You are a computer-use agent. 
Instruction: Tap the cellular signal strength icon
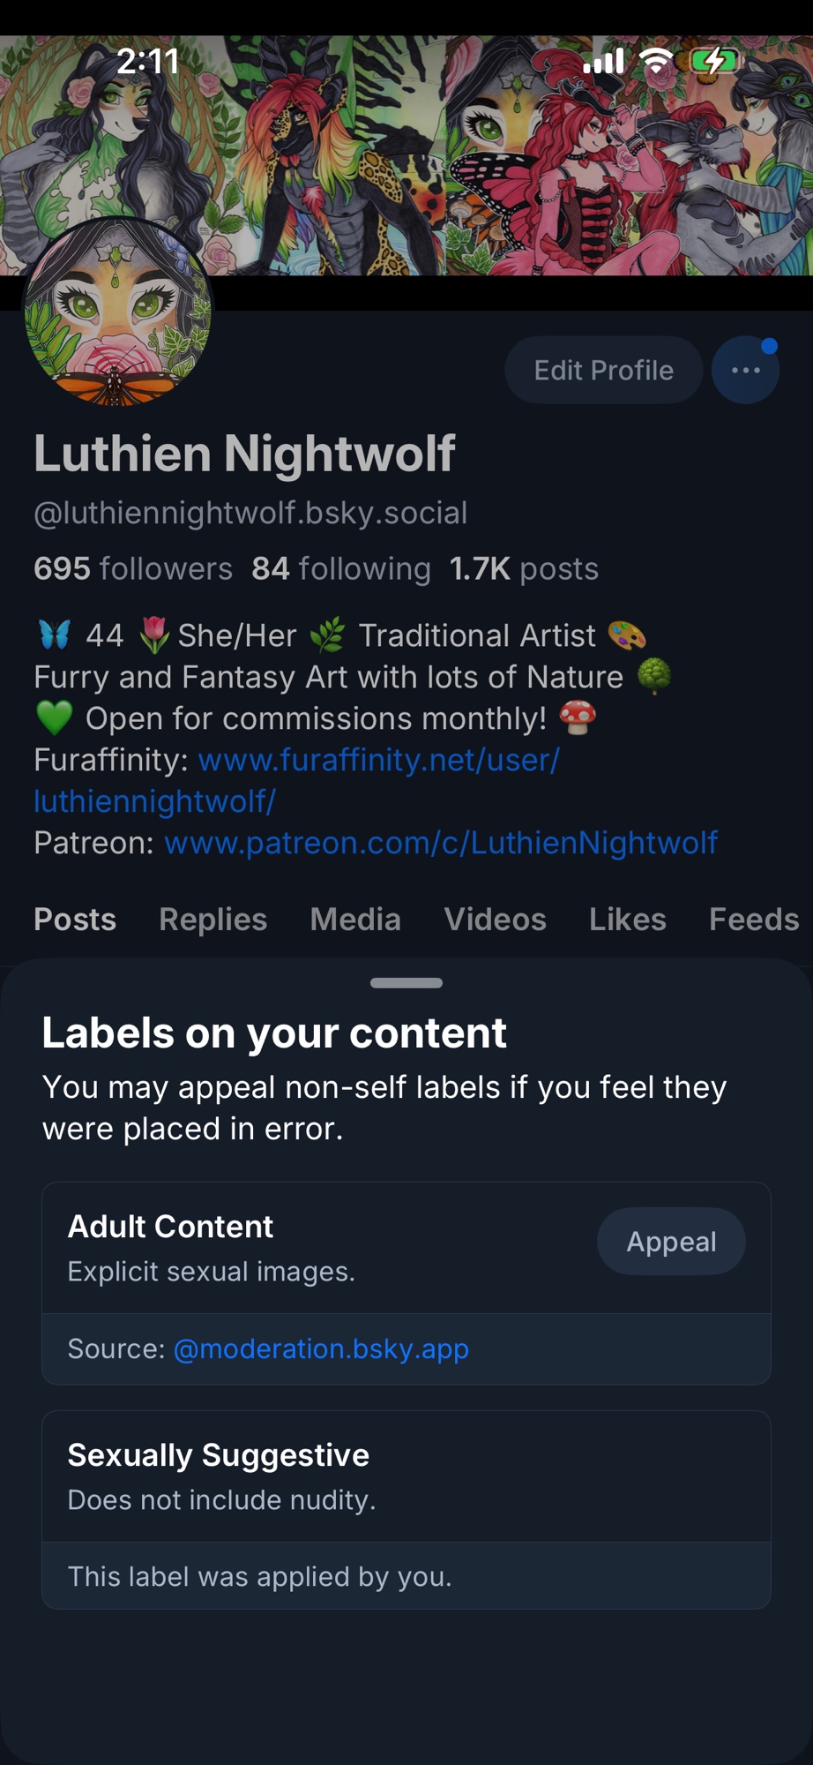coord(604,61)
